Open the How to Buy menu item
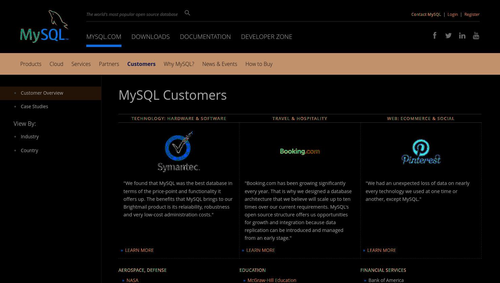500x283 pixels. (x=259, y=64)
